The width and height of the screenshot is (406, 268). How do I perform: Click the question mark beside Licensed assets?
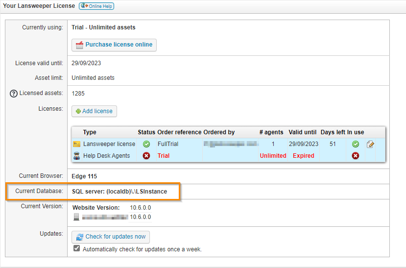(x=14, y=94)
